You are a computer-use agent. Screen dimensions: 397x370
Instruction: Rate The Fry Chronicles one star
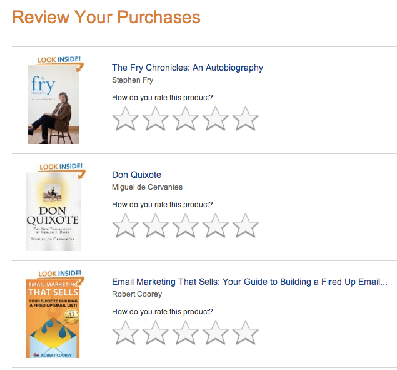[x=125, y=118]
